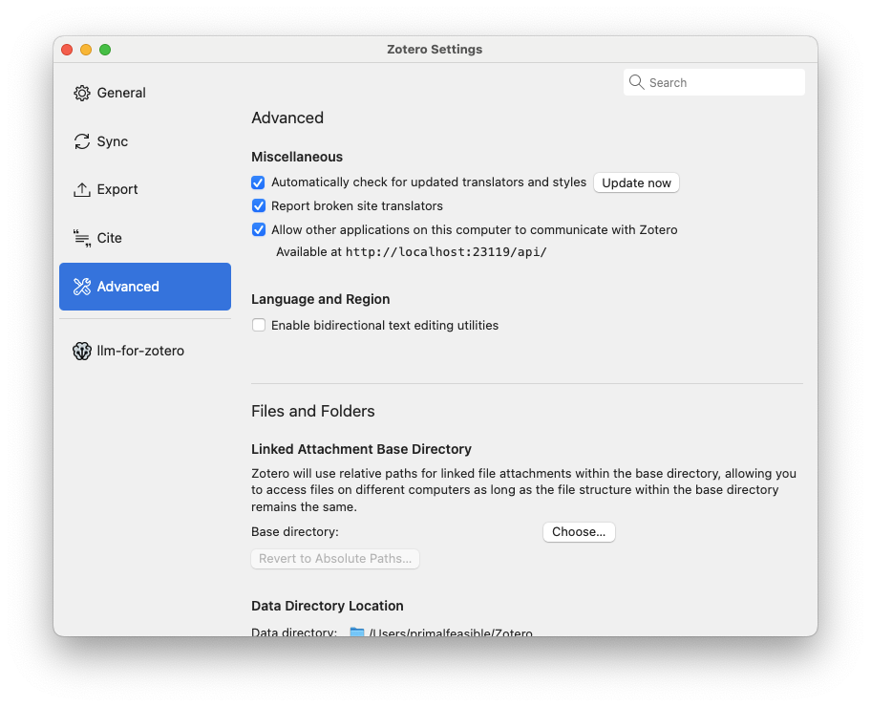Screen dimensions: 871x707
Task: Click the blue folder icon beside Data directory
Action: [x=357, y=632]
